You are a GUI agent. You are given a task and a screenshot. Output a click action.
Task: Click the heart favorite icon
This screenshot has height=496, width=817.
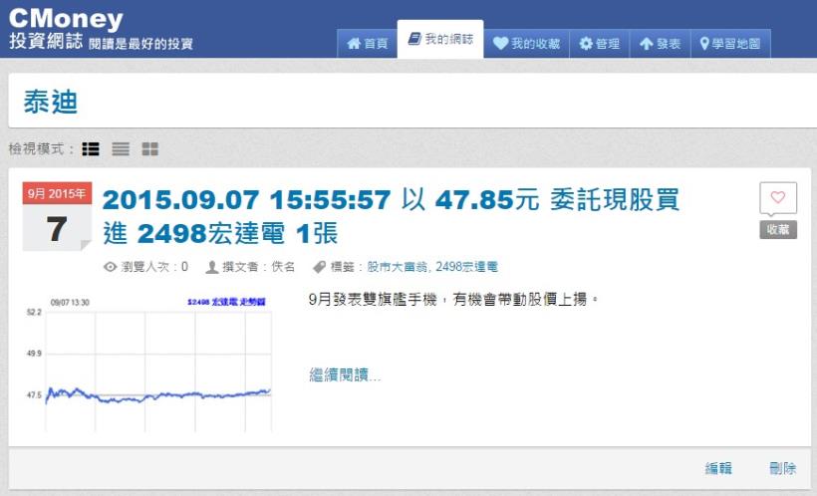pyautogui.click(x=778, y=198)
